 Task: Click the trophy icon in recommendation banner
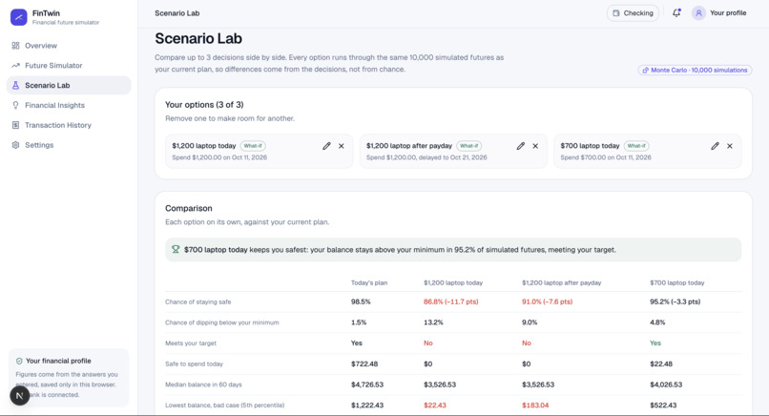point(176,249)
